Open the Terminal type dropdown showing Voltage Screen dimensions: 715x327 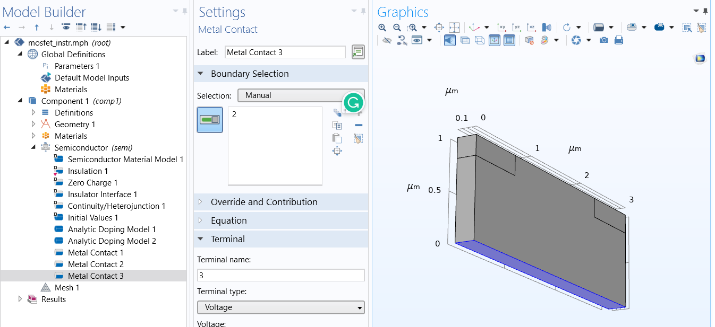[280, 307]
